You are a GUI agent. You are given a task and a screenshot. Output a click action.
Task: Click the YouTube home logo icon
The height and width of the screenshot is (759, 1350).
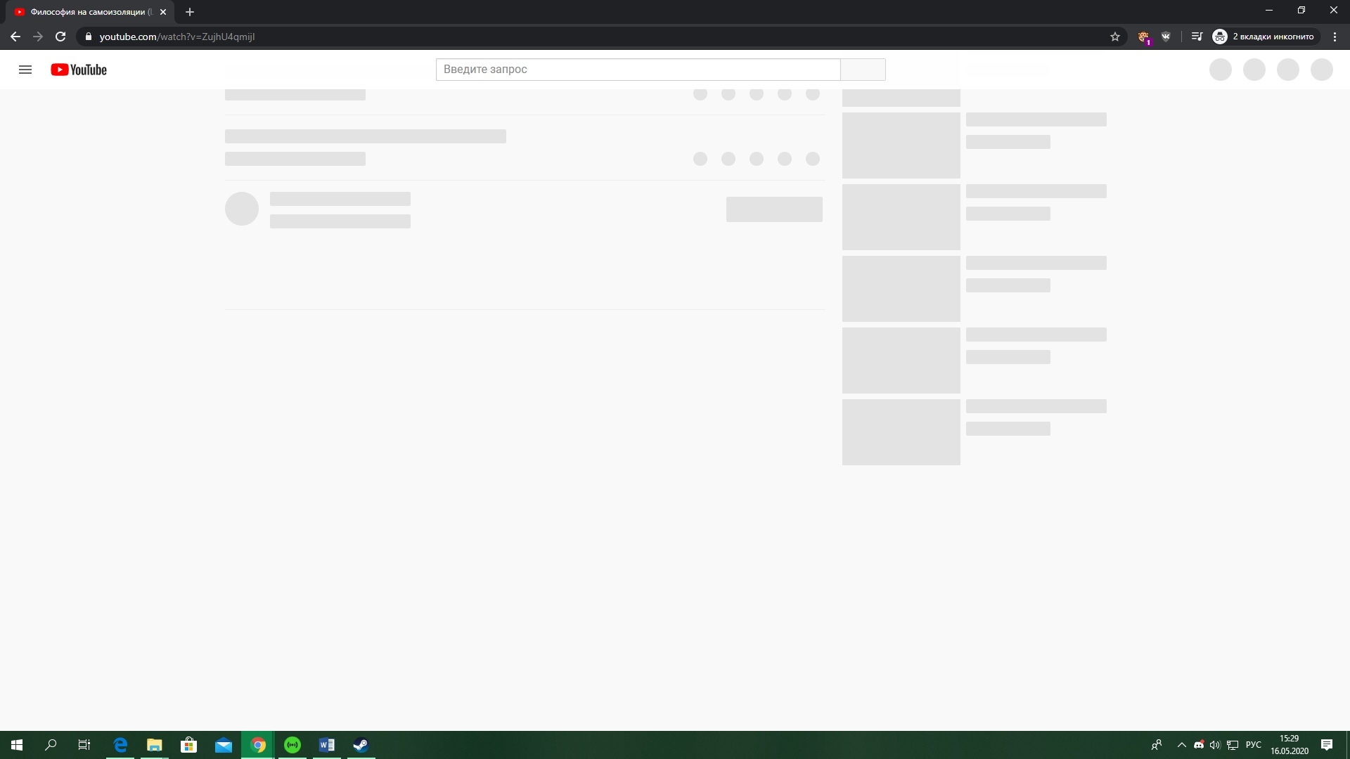click(79, 69)
